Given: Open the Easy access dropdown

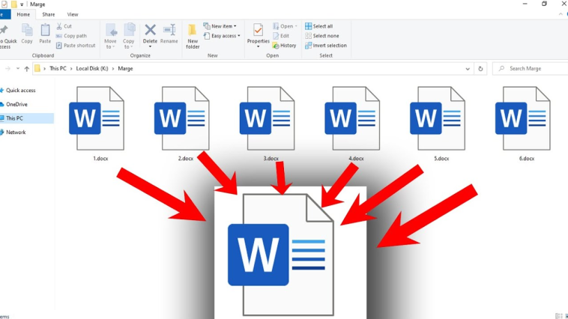Looking at the screenshot, I should [x=223, y=36].
